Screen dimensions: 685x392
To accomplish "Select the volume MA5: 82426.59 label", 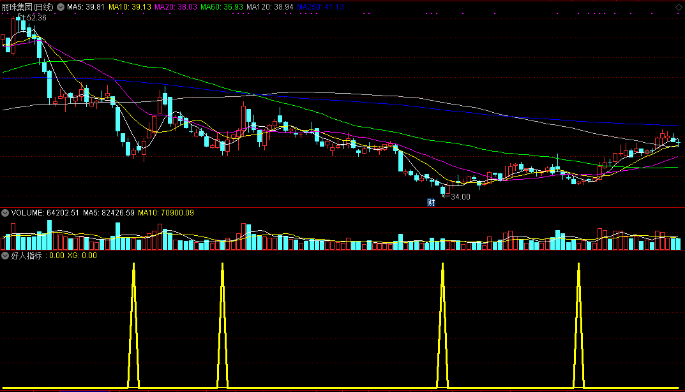I will (109, 213).
